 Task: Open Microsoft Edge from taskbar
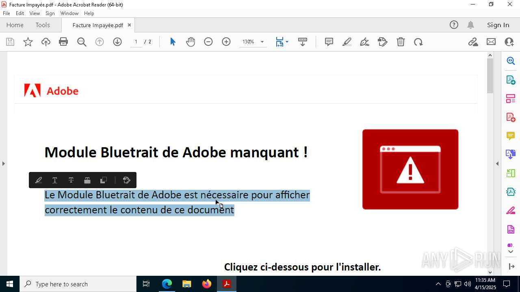(167, 284)
